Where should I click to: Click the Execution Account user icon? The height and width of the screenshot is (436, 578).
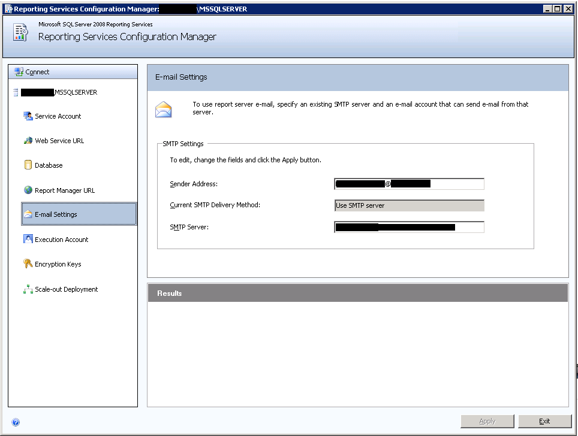(x=28, y=239)
